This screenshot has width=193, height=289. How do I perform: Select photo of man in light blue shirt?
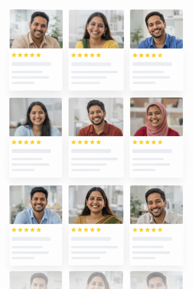[x=36, y=205]
